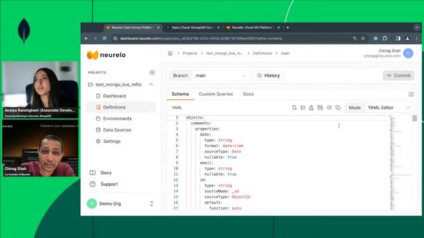424x238 pixels.
Task: Select Definitions in the sidebar
Action: [x=121, y=107]
